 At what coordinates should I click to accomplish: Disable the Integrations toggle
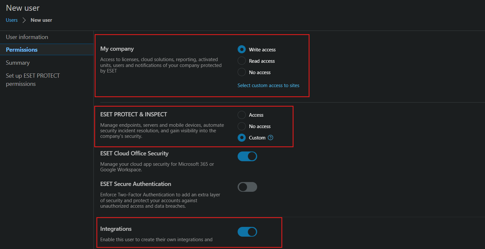click(x=247, y=232)
